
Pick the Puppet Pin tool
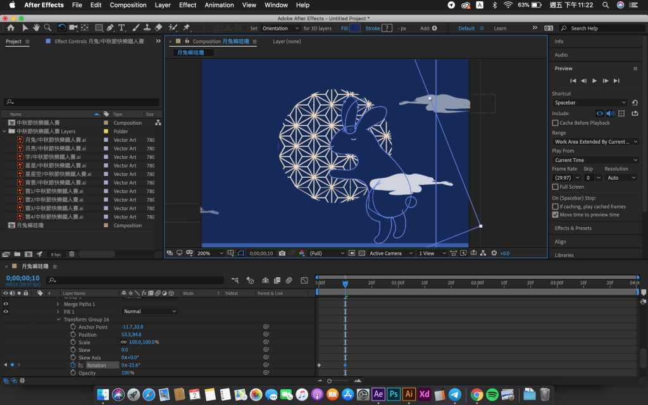point(186,28)
